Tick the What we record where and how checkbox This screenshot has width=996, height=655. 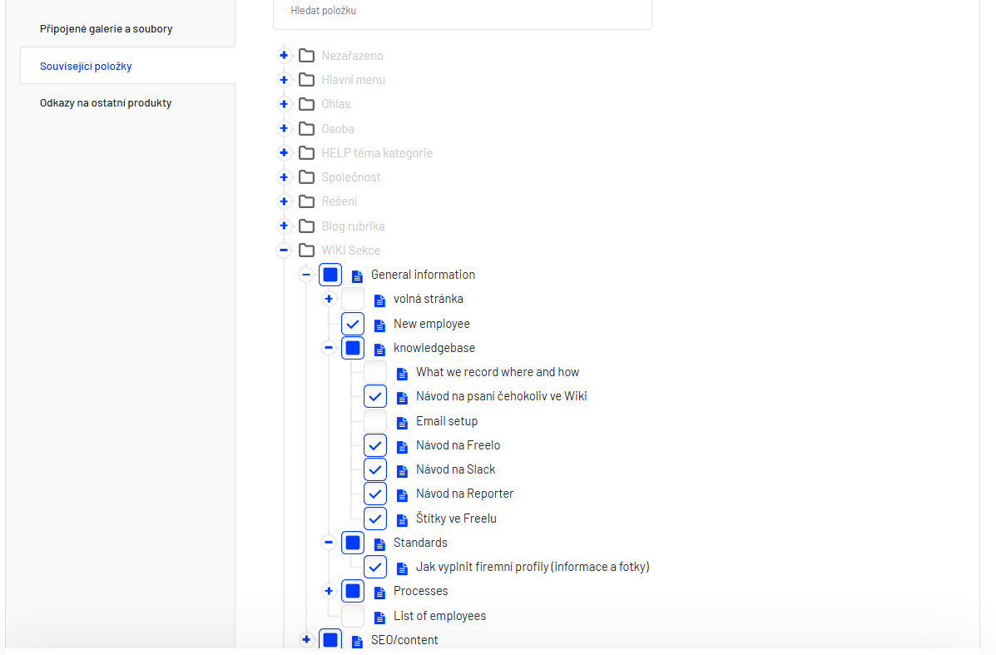click(x=375, y=372)
